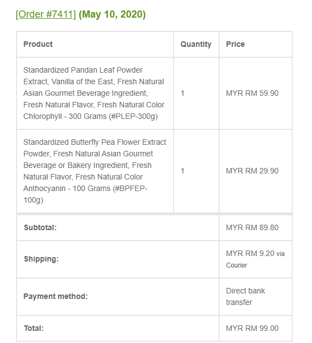Click the #PLEP-300g product code text
This screenshot has width=312, height=343.
click(133, 116)
